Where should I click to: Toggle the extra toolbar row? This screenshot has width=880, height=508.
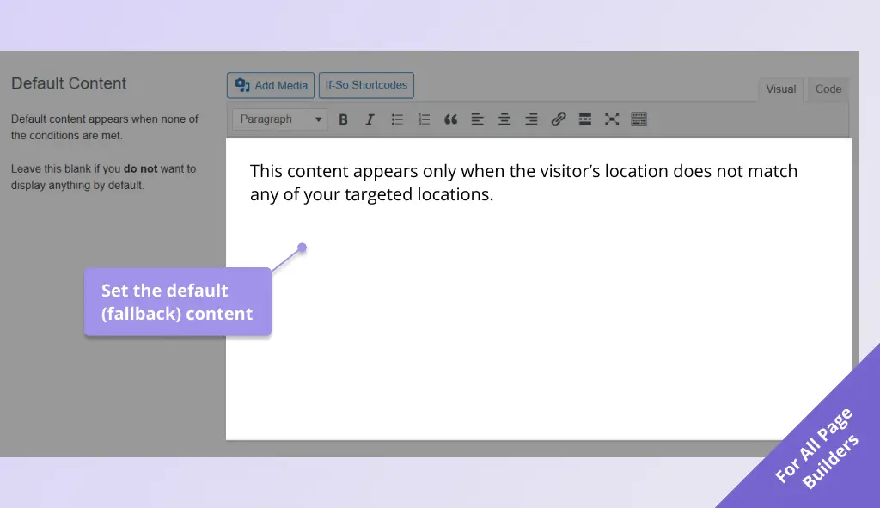click(639, 119)
